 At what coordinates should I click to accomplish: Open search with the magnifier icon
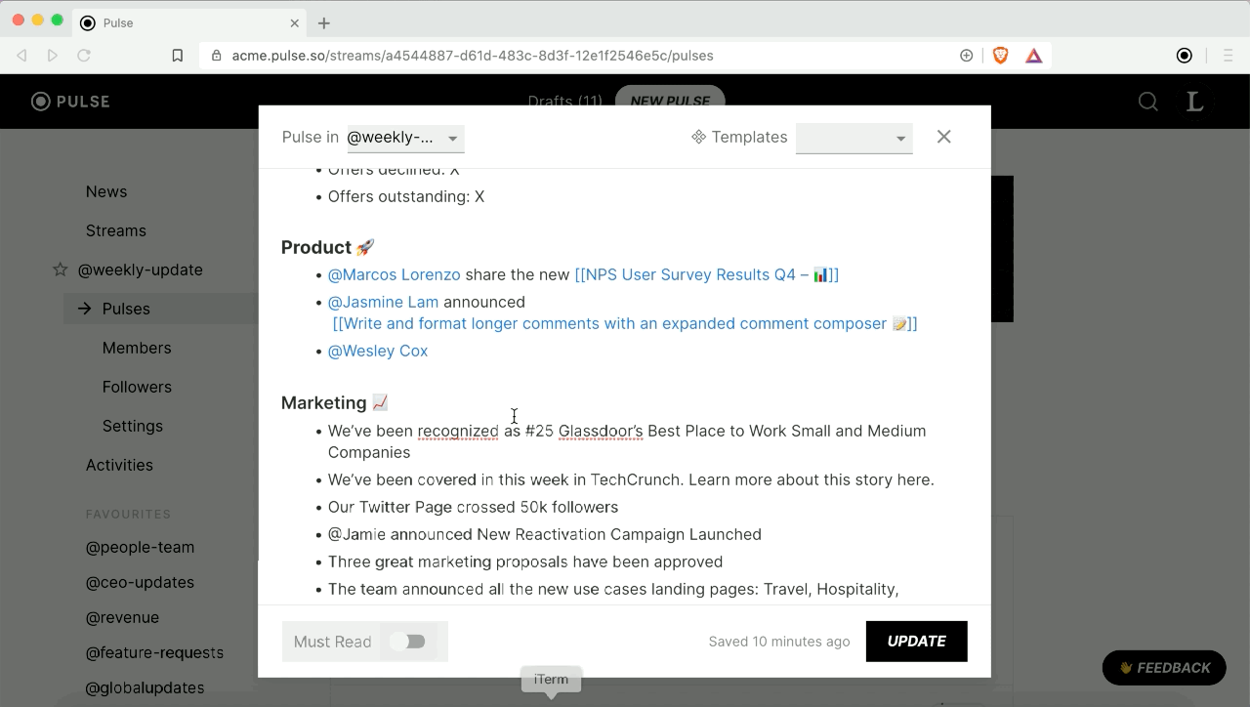[x=1148, y=102]
